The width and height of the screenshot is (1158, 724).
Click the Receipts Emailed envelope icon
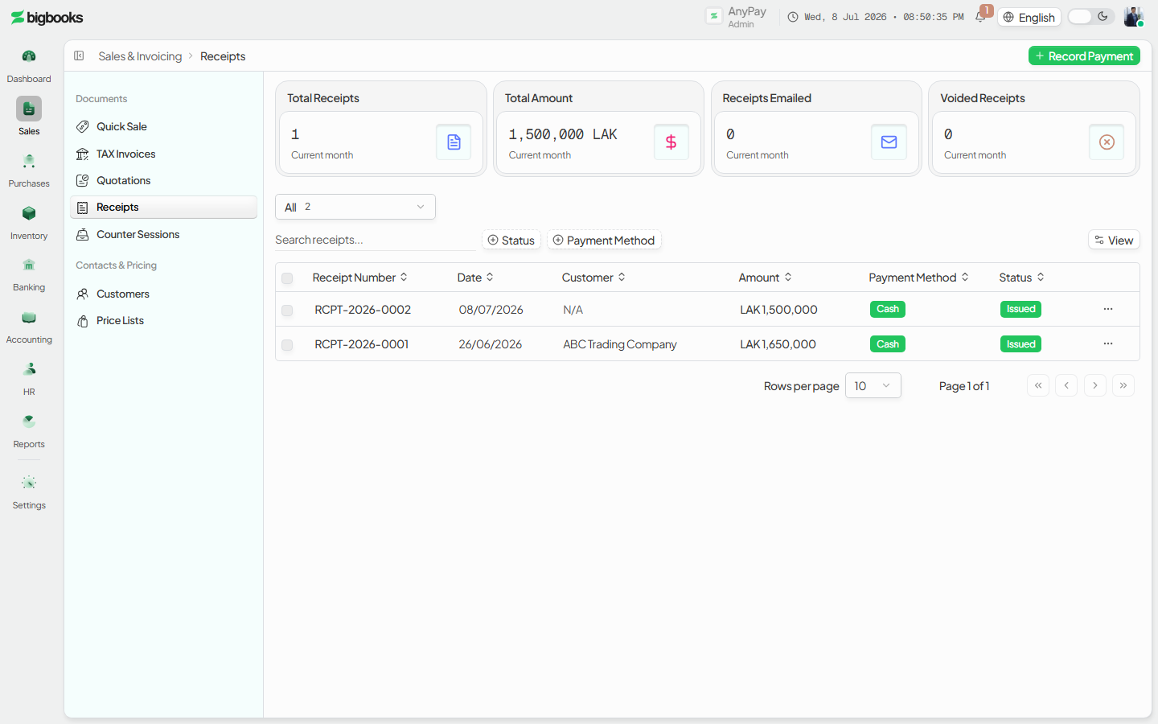(x=889, y=142)
